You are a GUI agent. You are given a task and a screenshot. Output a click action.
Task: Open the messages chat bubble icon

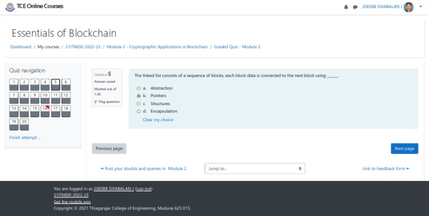tap(355, 7)
